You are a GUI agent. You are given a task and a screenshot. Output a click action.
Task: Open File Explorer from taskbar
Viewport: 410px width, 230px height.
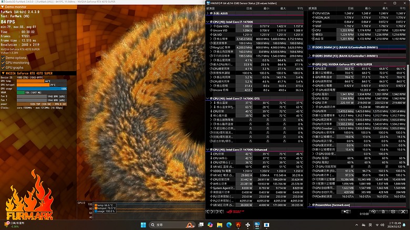click(x=219, y=225)
